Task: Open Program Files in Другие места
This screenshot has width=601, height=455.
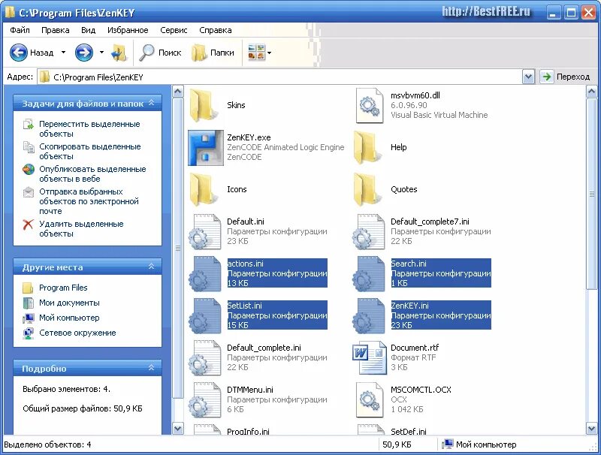Action: pos(63,288)
